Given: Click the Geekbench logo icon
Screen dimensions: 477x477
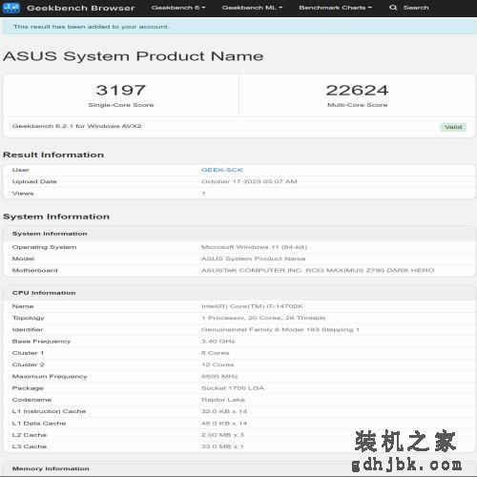Looking at the screenshot, I should click(x=11, y=8).
